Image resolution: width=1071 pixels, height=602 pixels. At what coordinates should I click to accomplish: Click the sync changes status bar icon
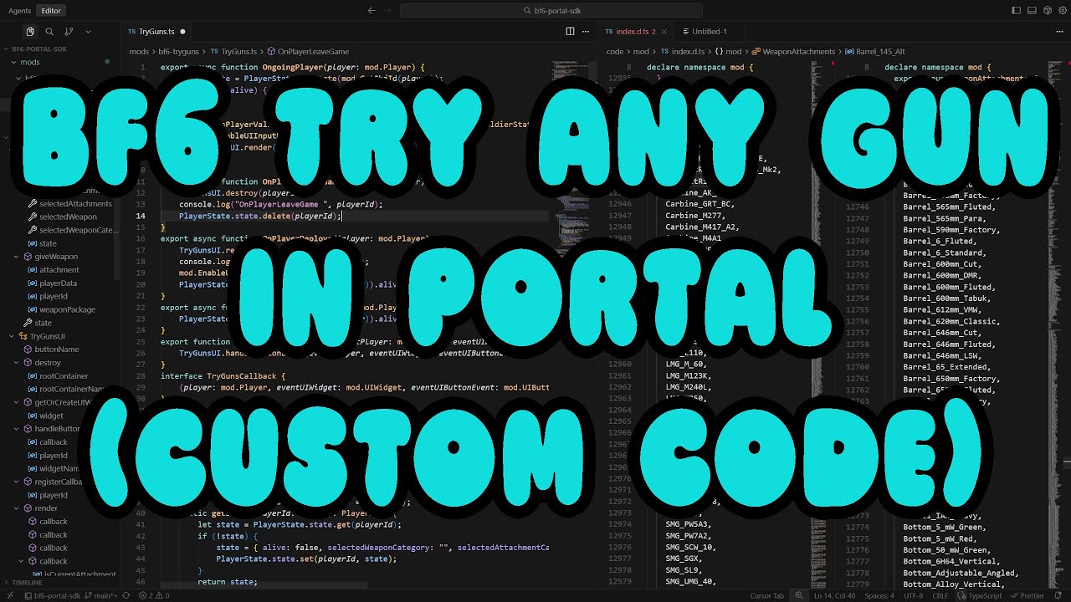click(x=126, y=596)
